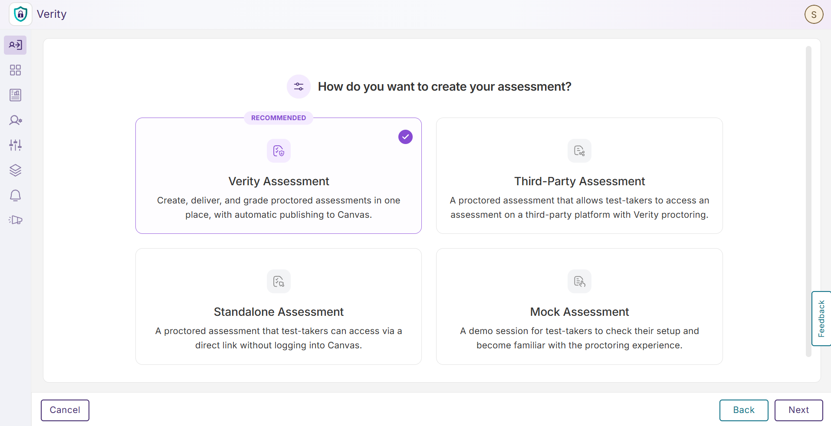Click the Cancel button
This screenshot has width=831, height=426.
(x=65, y=410)
